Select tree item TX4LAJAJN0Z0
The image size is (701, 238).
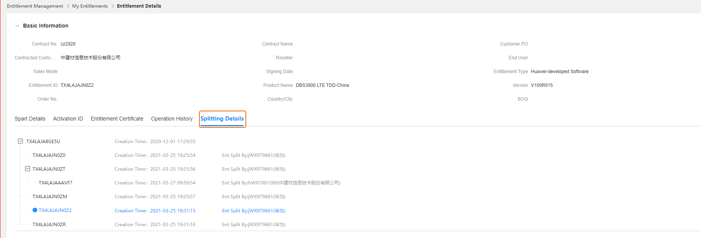(49, 155)
